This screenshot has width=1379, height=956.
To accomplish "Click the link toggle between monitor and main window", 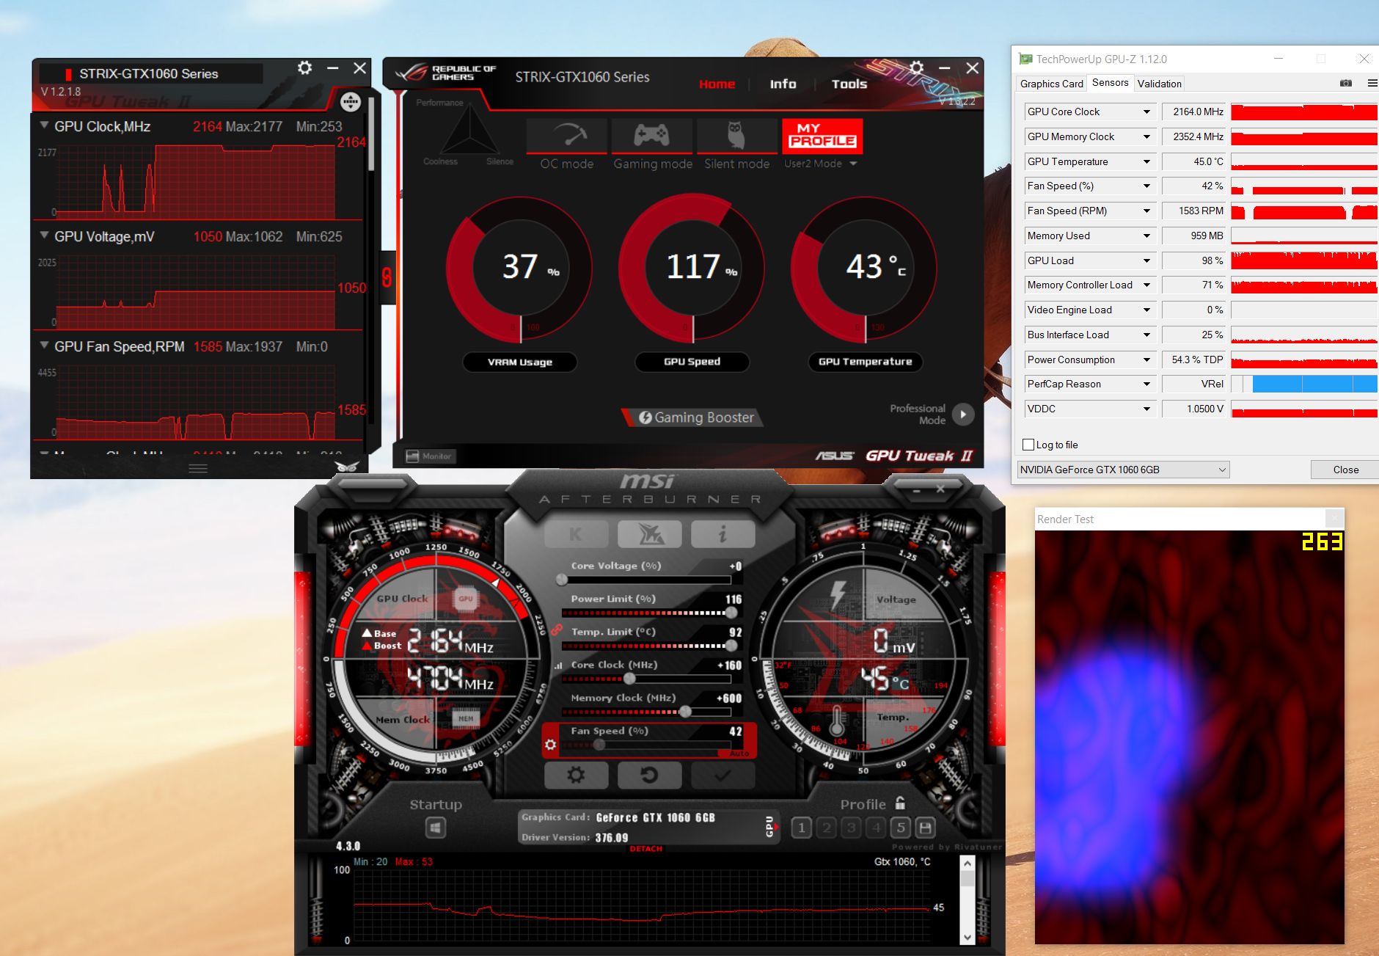I will pyautogui.click(x=387, y=277).
